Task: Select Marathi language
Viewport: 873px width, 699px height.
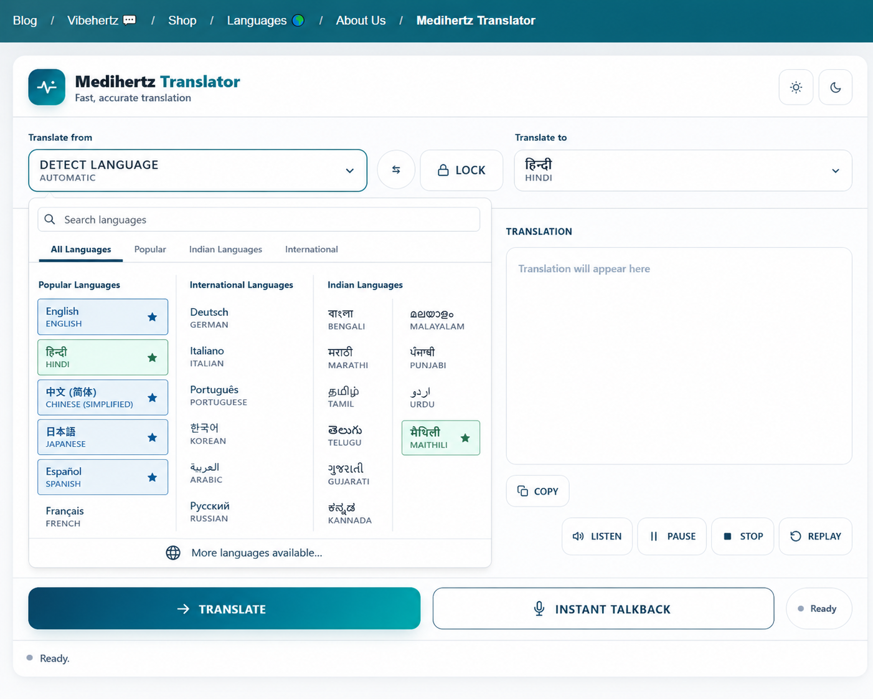Action: [x=347, y=358]
